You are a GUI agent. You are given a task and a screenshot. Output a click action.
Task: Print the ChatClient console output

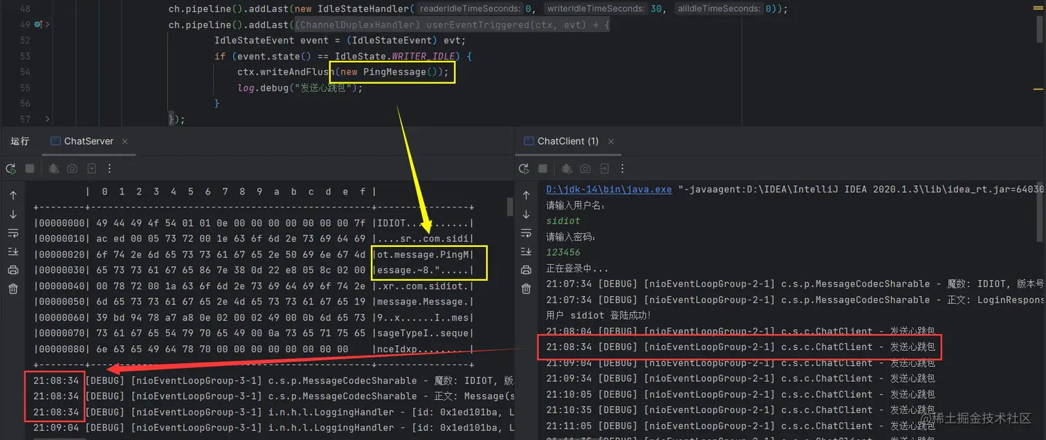tap(526, 271)
